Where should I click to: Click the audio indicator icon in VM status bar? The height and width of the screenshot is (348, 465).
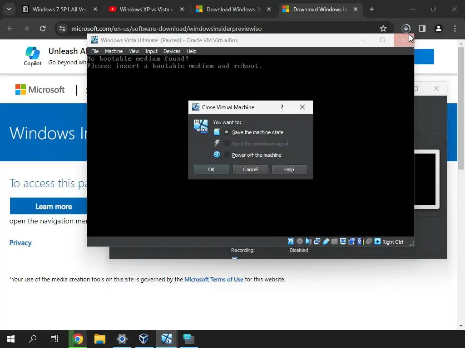pyautogui.click(x=308, y=242)
